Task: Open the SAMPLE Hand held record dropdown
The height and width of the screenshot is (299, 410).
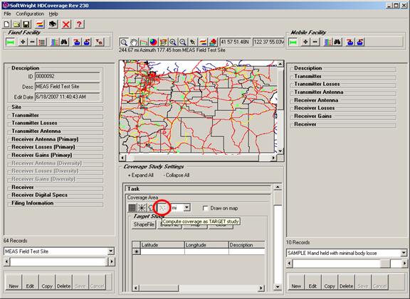Action: (x=404, y=253)
